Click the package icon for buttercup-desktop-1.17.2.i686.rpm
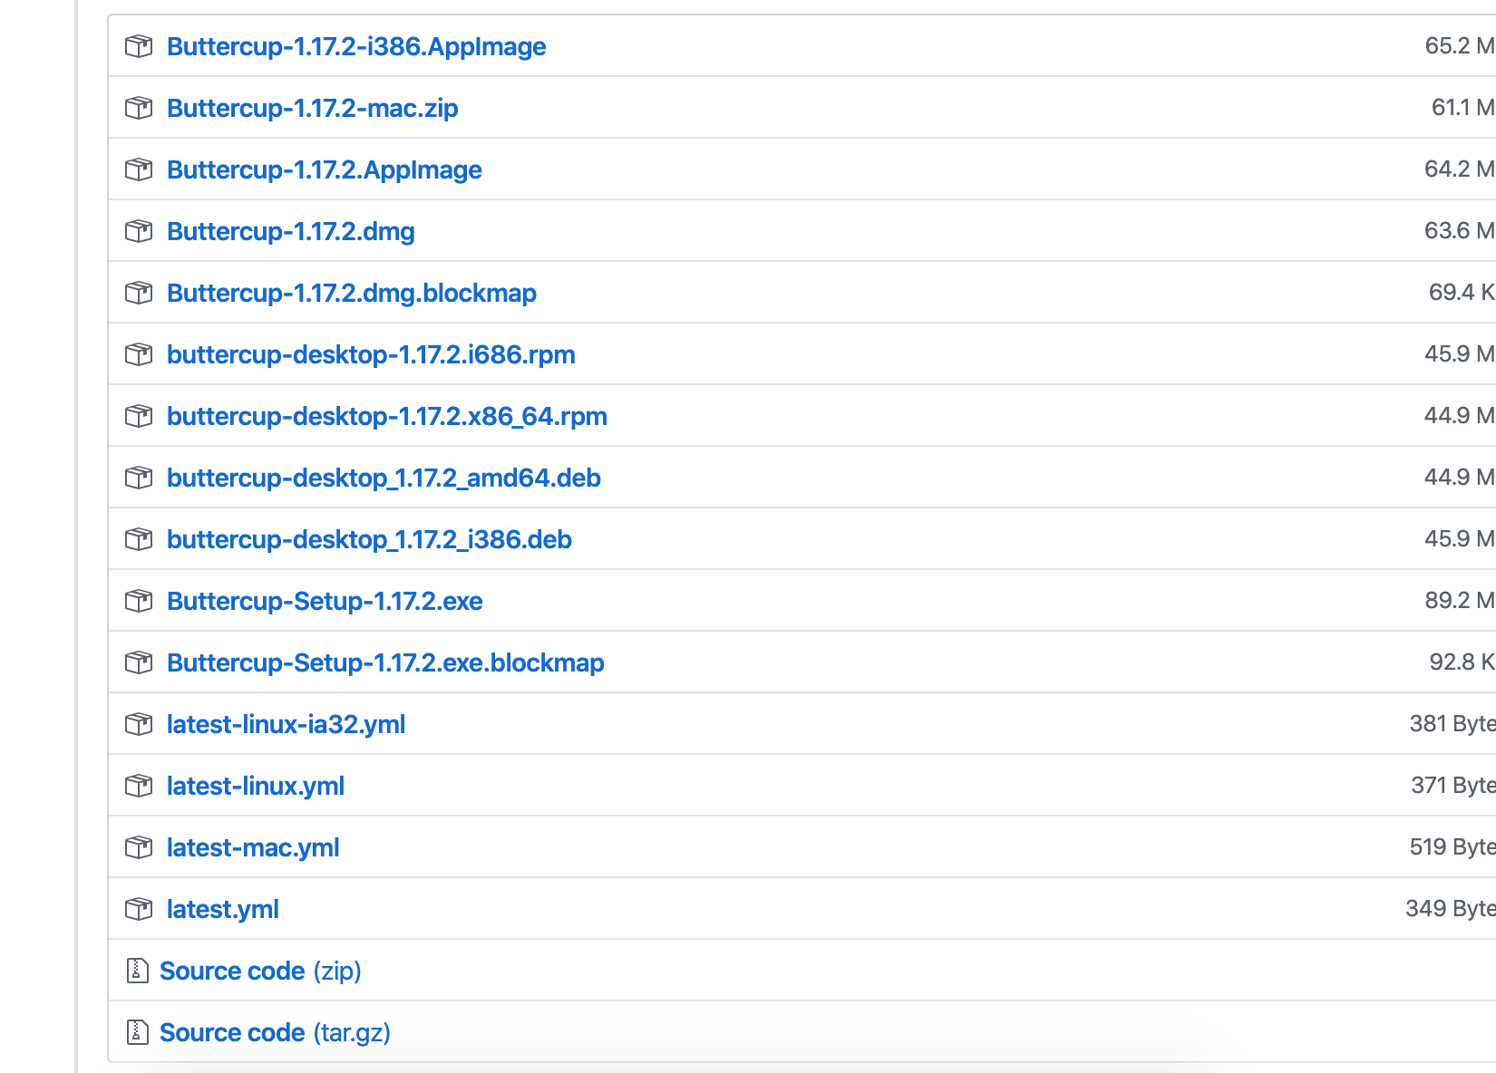Viewport: 1496px width, 1073px height. click(139, 354)
